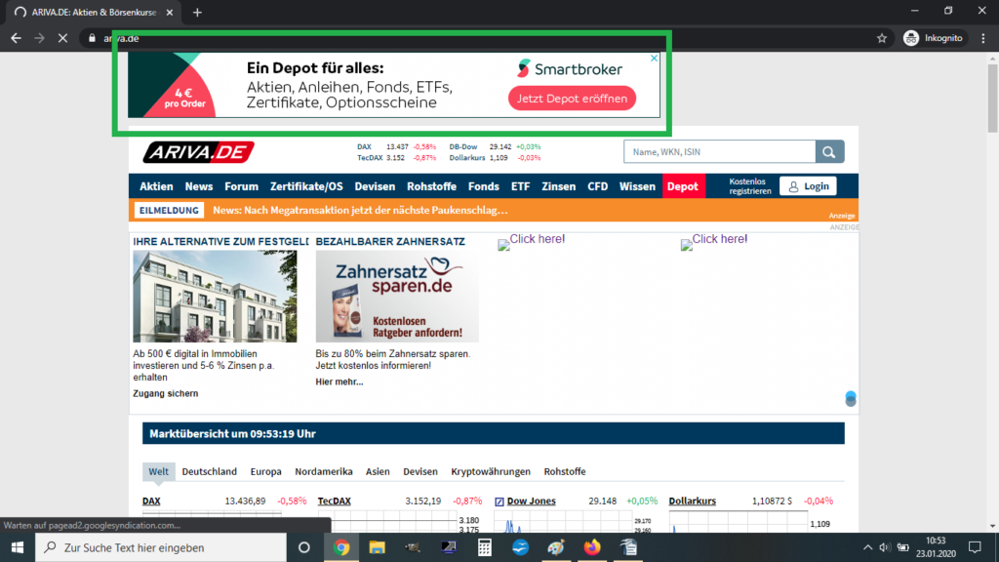The image size is (999, 562).
Task: Select the Nordamerika market tab
Action: tap(324, 471)
